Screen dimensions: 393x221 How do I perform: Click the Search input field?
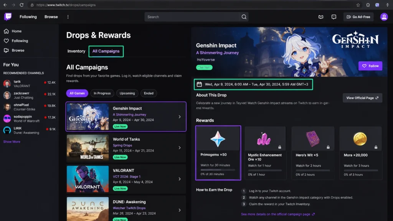pos(192,17)
